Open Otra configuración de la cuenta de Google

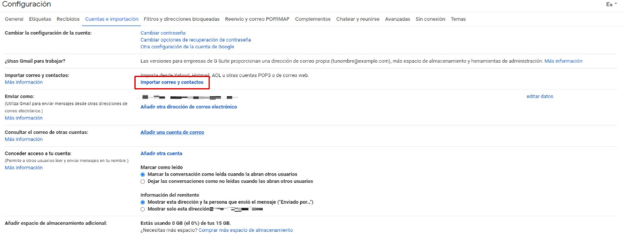tap(187, 46)
